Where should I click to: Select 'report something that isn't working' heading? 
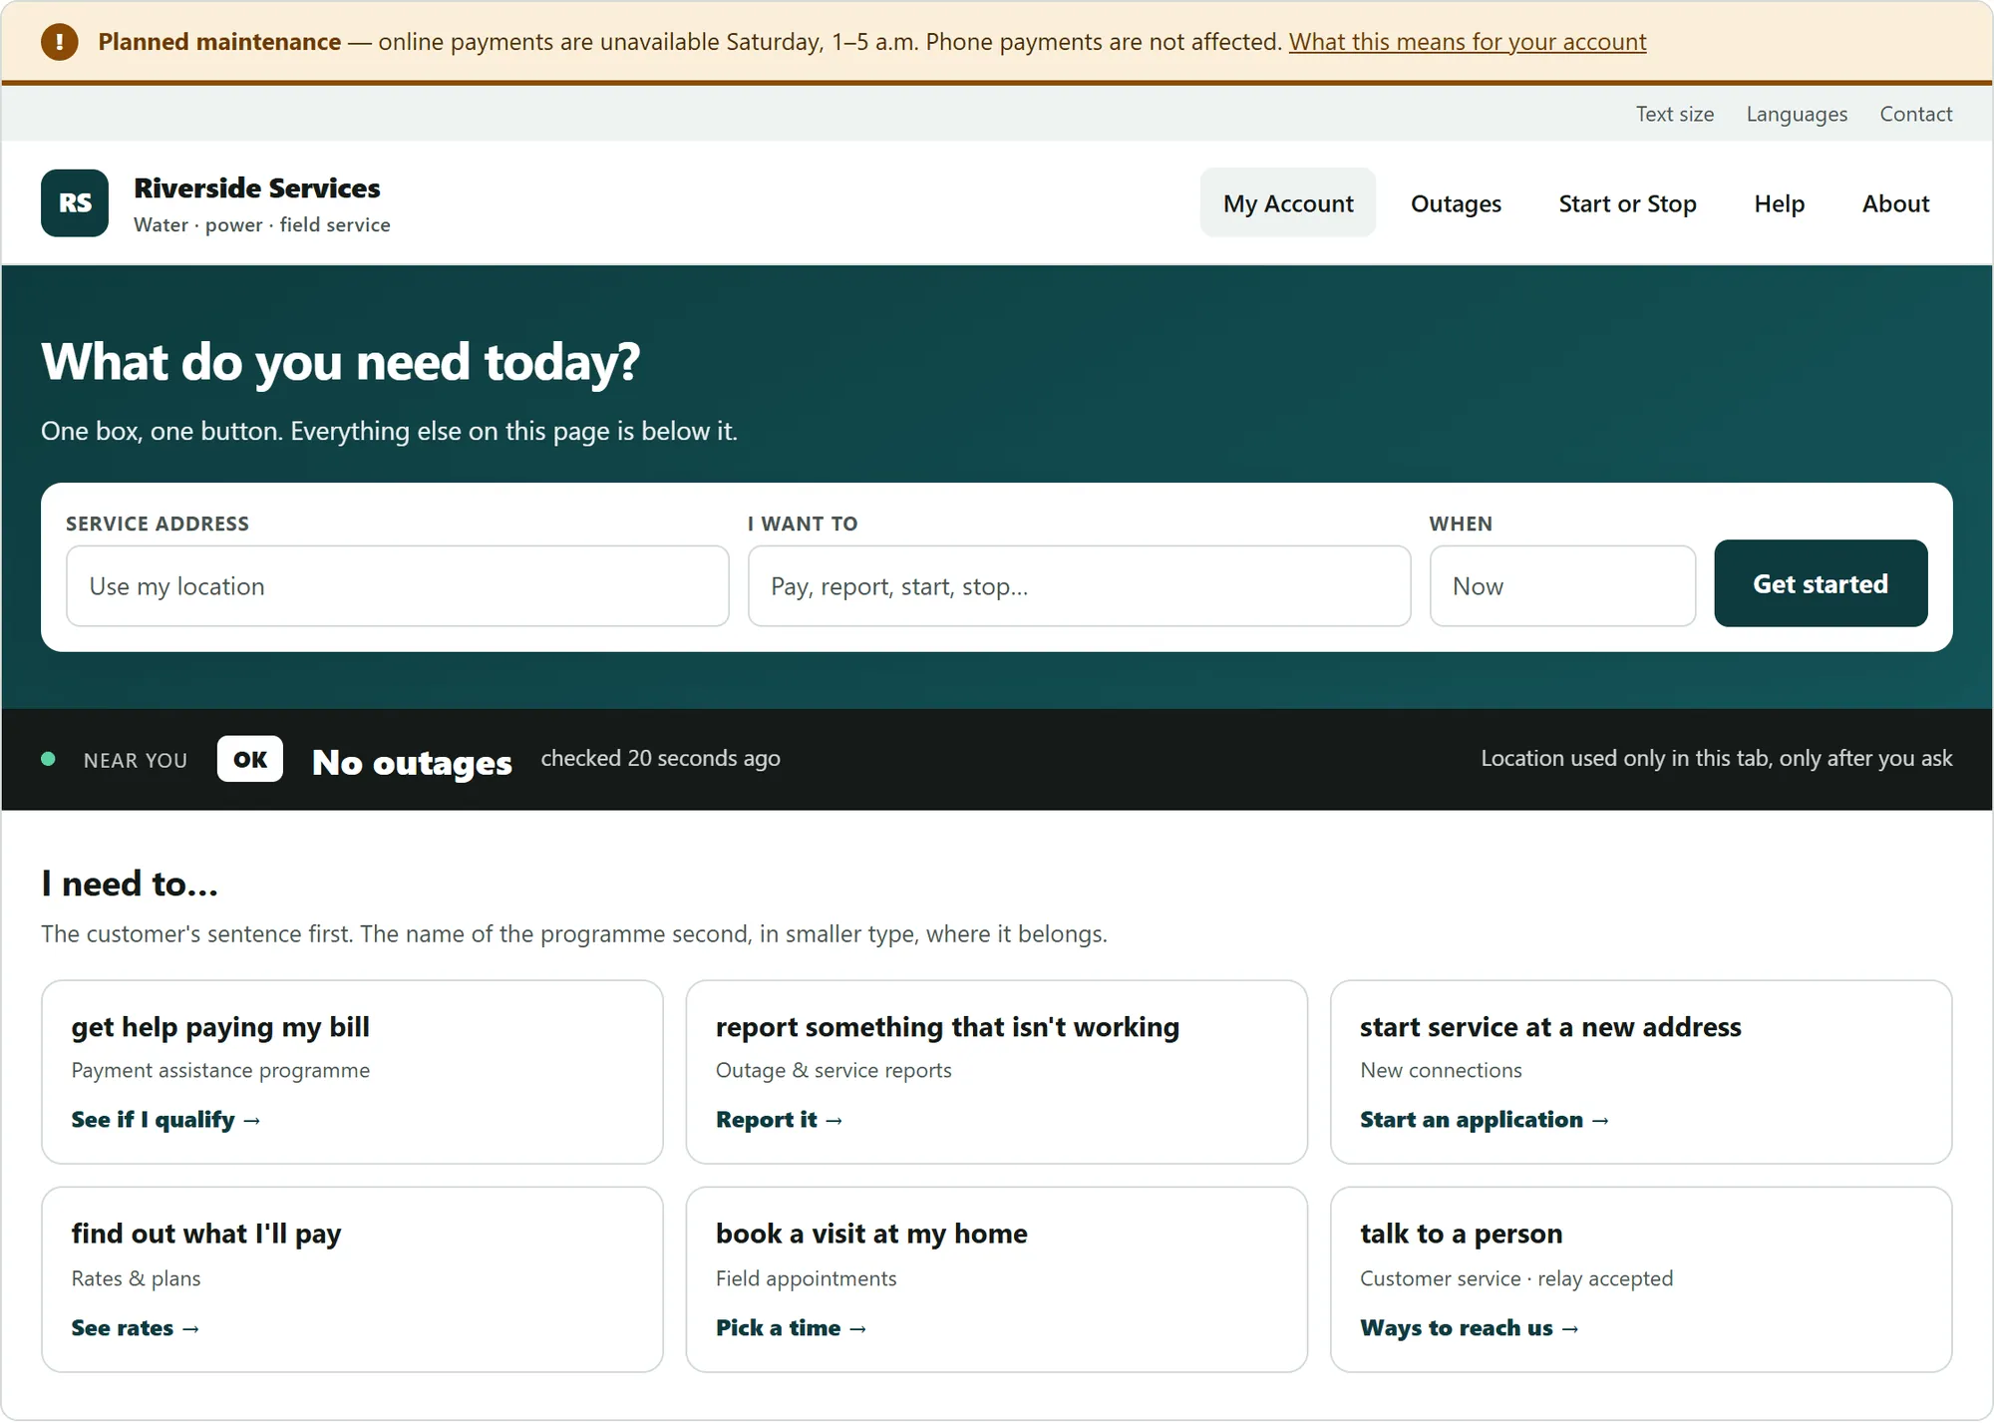click(947, 1027)
